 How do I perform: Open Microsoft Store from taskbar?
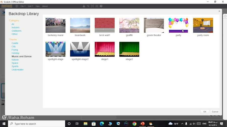(94, 124)
